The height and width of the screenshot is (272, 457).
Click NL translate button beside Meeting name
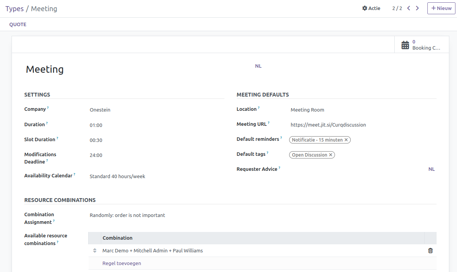point(258,66)
